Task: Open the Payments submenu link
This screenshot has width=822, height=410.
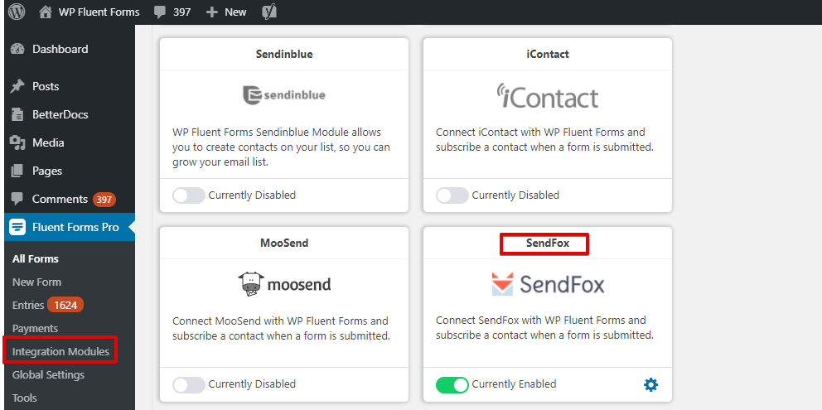Action: pyautogui.click(x=35, y=328)
